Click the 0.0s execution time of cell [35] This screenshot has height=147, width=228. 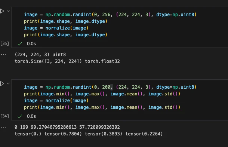coord(31,44)
